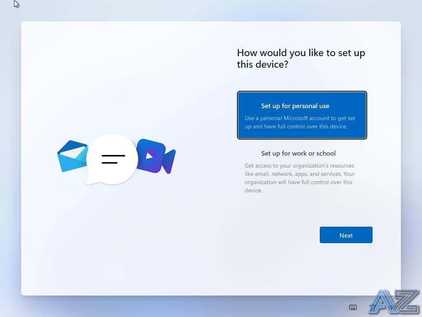Select the Set up for personal use option

302,115
